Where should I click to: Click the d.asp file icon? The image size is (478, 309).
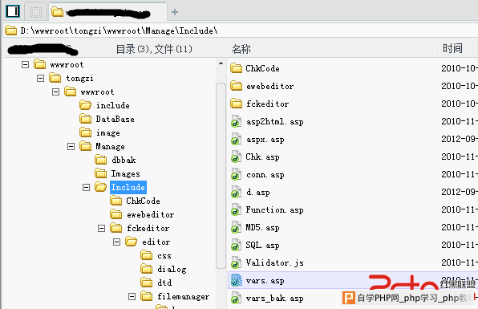tap(236, 192)
